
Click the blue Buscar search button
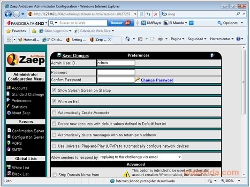121,23
